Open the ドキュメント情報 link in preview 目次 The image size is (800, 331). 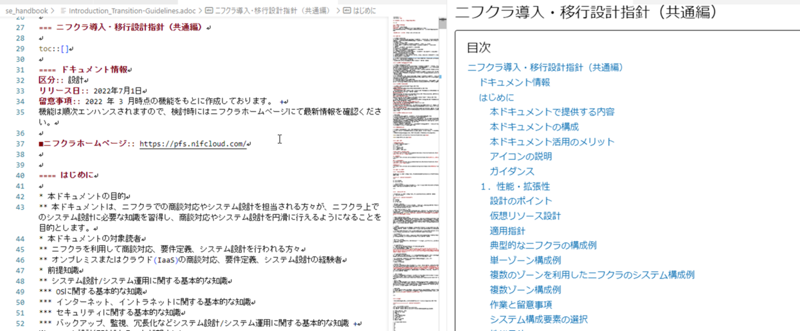(515, 82)
